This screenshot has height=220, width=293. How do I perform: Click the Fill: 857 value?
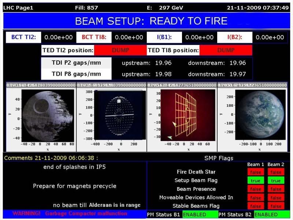86,8
